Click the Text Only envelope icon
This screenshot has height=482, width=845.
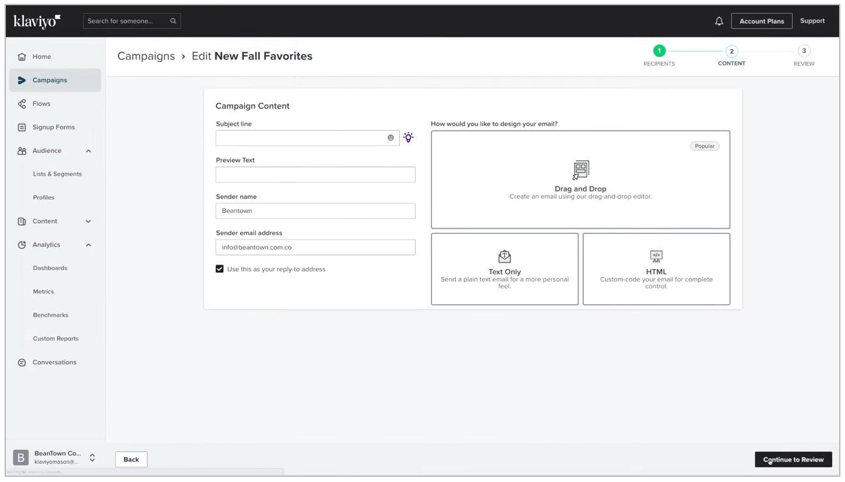[504, 256]
